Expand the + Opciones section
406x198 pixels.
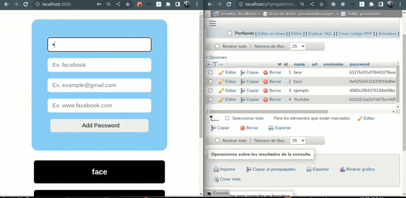point(216,57)
